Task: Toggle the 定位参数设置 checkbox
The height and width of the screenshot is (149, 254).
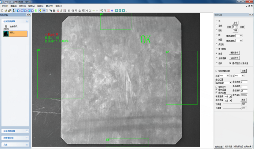Action: [x=217, y=71]
